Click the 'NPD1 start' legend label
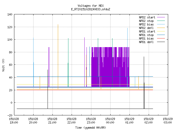Image resolution: width=173 pixels, height=130 pixels. click(x=147, y=31)
